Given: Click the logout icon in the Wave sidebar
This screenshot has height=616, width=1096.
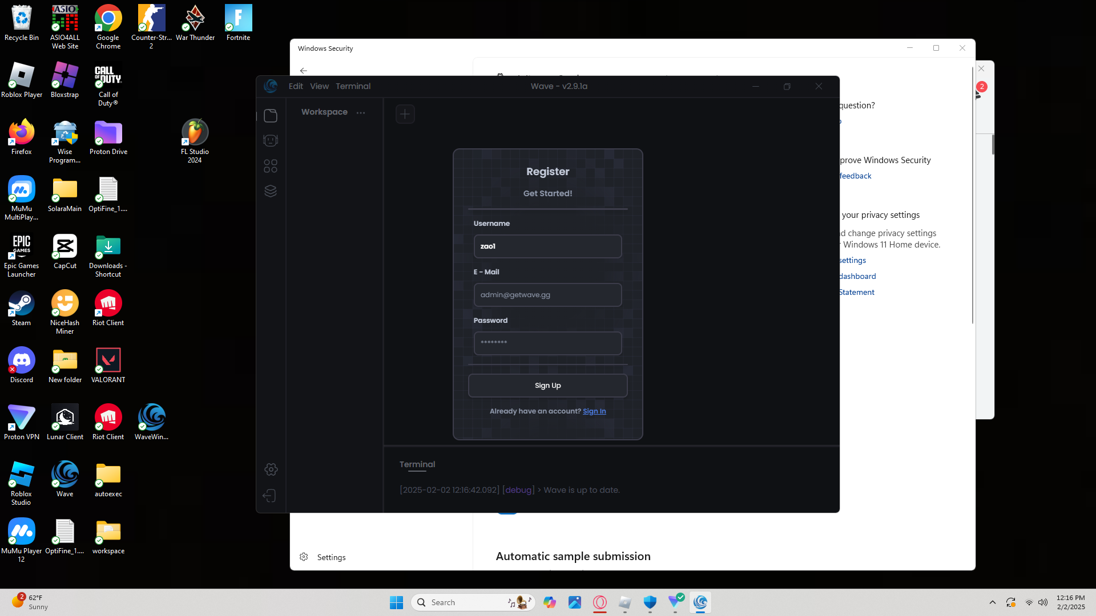Looking at the screenshot, I should pos(270,496).
